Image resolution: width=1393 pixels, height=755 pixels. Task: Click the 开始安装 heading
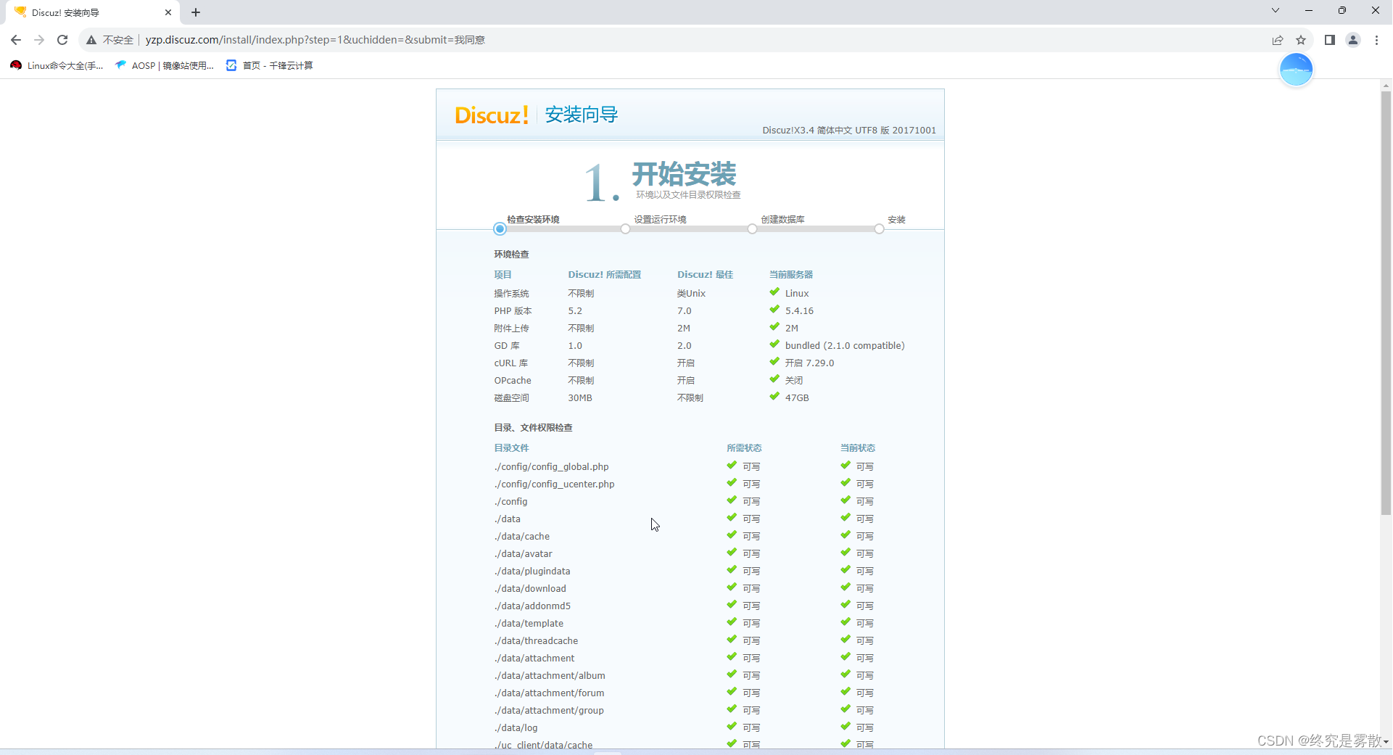pyautogui.click(x=684, y=174)
